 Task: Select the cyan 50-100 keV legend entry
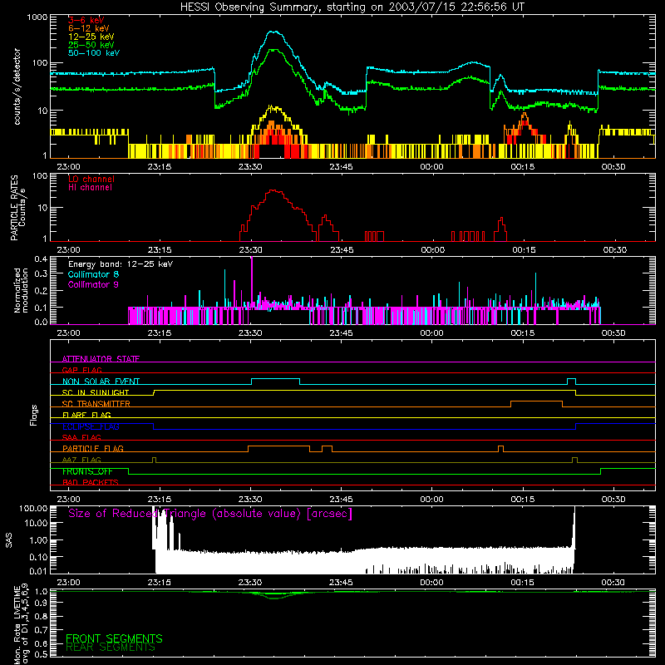point(94,53)
